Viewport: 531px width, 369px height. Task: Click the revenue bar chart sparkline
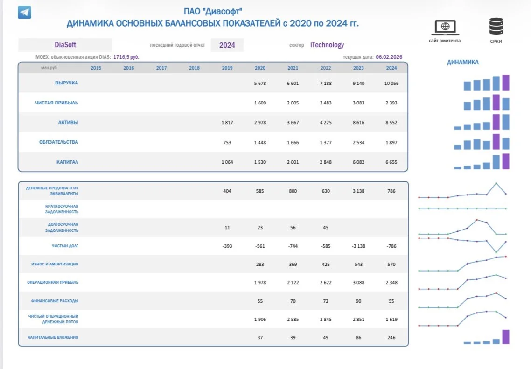486,83
